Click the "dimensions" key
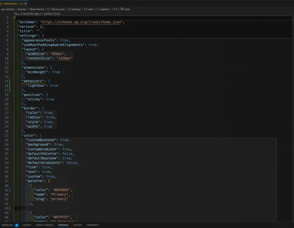Screen dimensions: 294x228 (x=34, y=68)
